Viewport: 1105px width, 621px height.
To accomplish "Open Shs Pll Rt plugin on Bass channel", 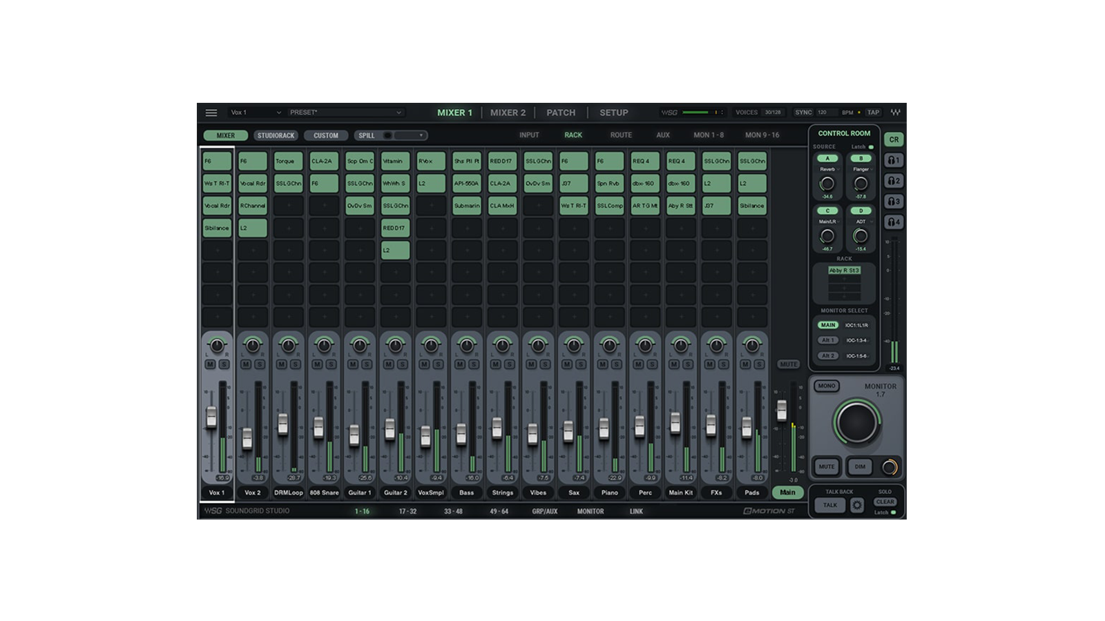I will [467, 161].
